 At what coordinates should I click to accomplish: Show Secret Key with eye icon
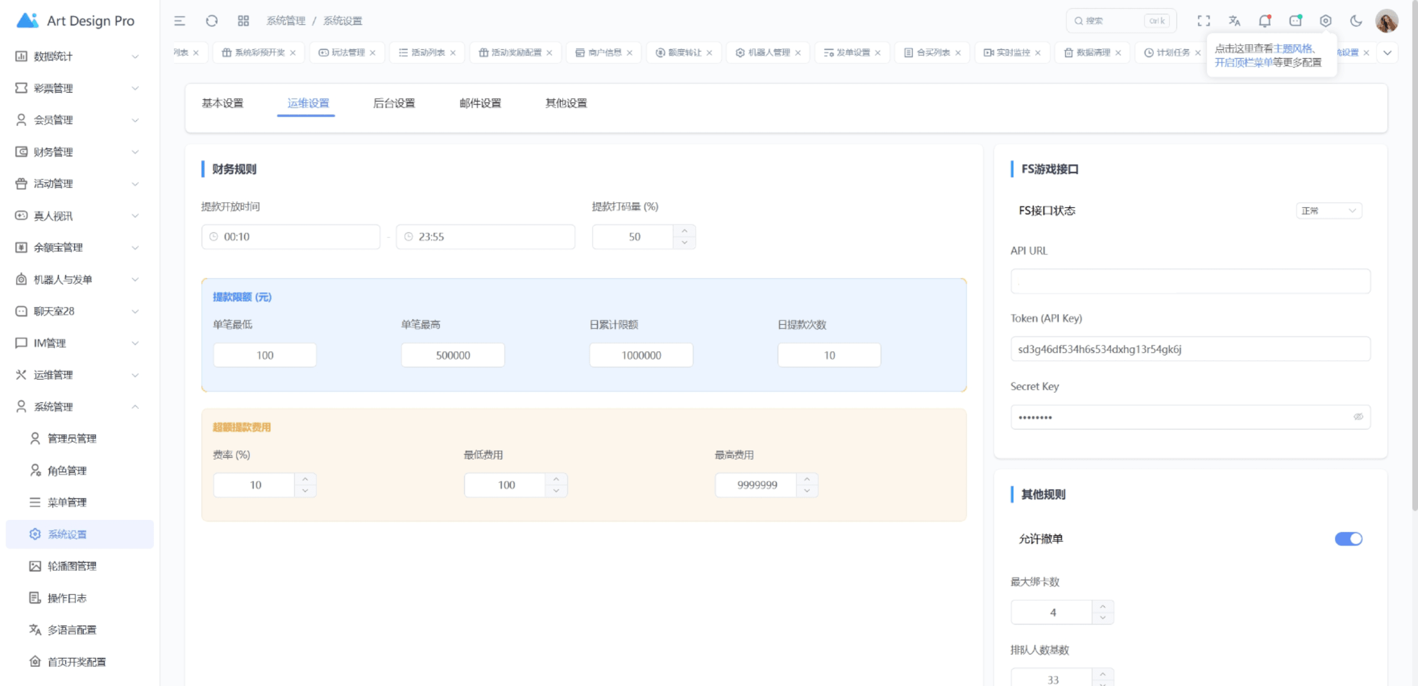click(x=1358, y=417)
